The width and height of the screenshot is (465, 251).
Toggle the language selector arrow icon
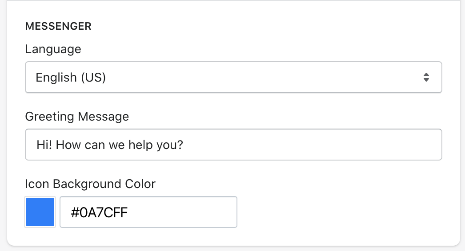(x=426, y=77)
